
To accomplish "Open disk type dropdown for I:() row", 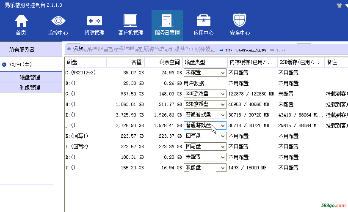I will (x=205, y=115).
